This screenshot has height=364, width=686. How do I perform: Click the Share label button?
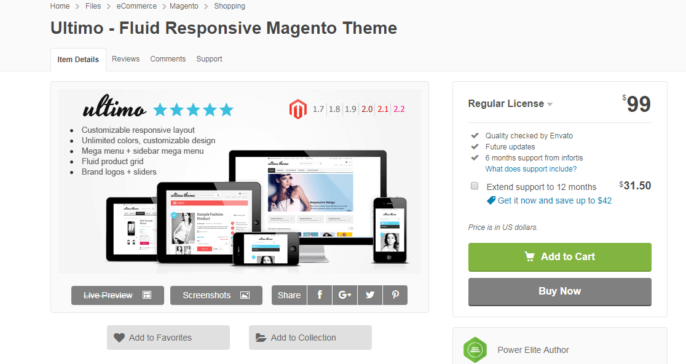(289, 295)
